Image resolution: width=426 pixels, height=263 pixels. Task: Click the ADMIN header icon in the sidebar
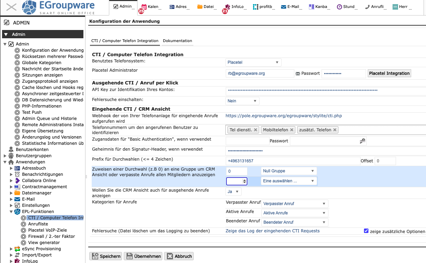tap(7, 23)
